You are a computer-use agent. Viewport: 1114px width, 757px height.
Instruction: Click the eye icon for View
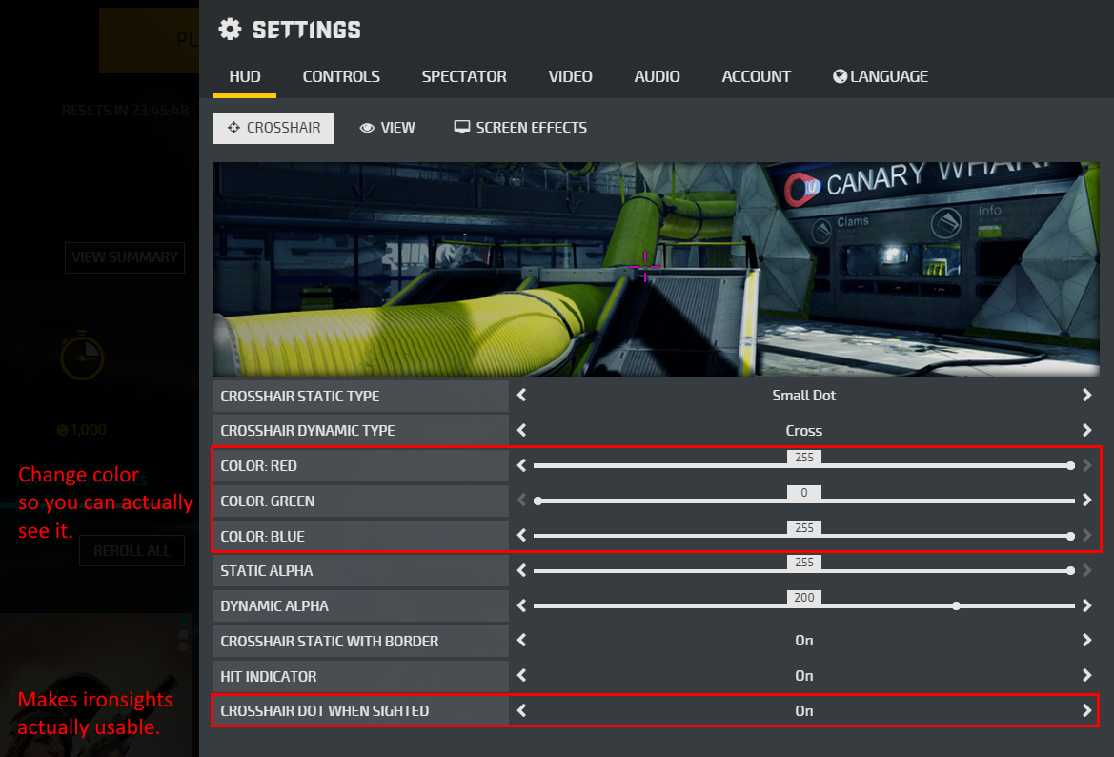coord(367,128)
